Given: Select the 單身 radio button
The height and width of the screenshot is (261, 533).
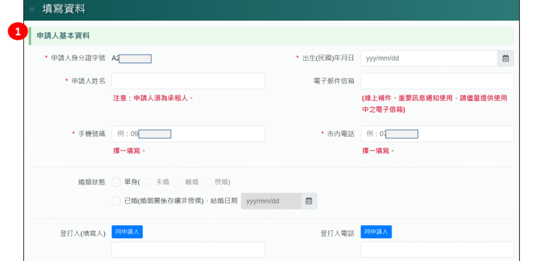Looking at the screenshot, I should tap(116, 182).
